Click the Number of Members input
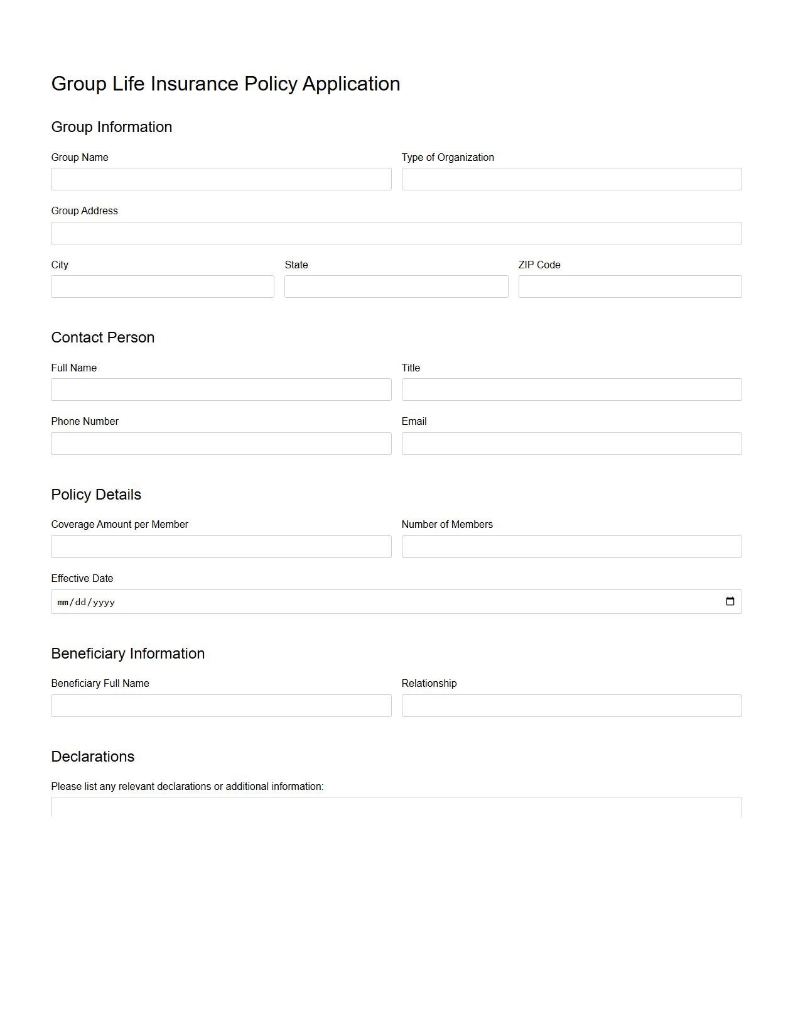Image resolution: width=793 pixels, height=1018 pixels. click(571, 547)
